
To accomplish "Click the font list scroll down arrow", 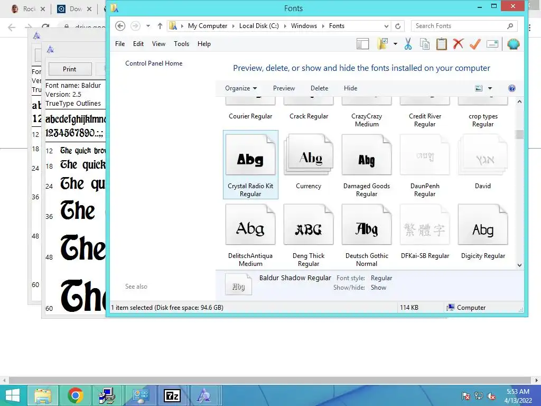I will 520,265.
